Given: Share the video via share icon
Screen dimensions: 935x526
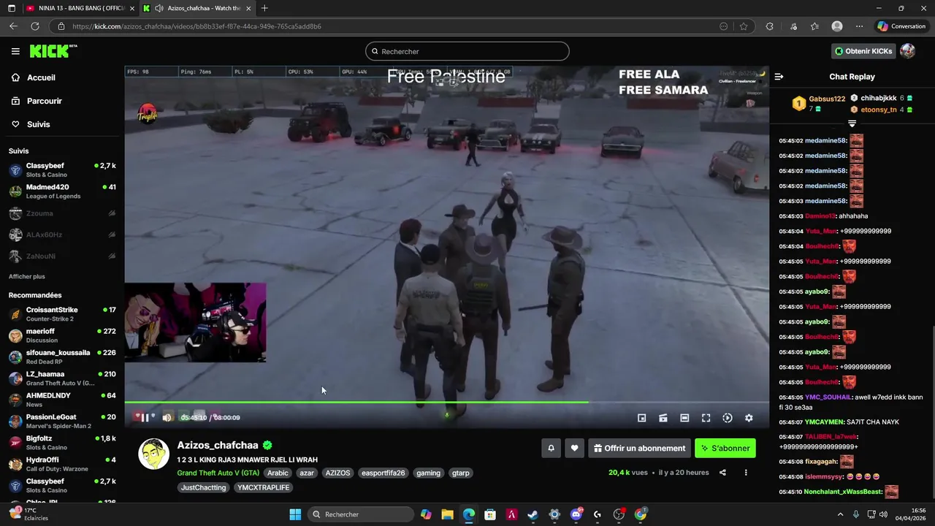Looking at the screenshot, I should [722, 473].
